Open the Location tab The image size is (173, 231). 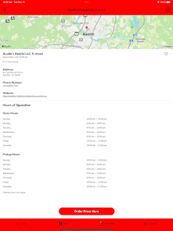coord(150,224)
